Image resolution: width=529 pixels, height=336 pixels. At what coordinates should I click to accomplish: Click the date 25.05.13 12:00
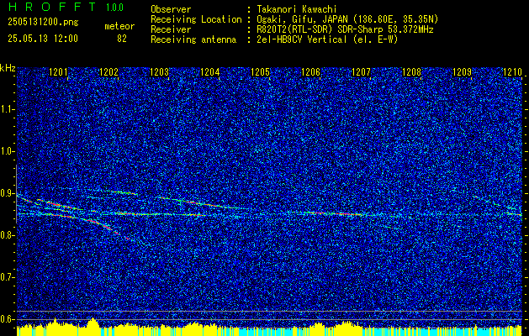click(x=43, y=39)
